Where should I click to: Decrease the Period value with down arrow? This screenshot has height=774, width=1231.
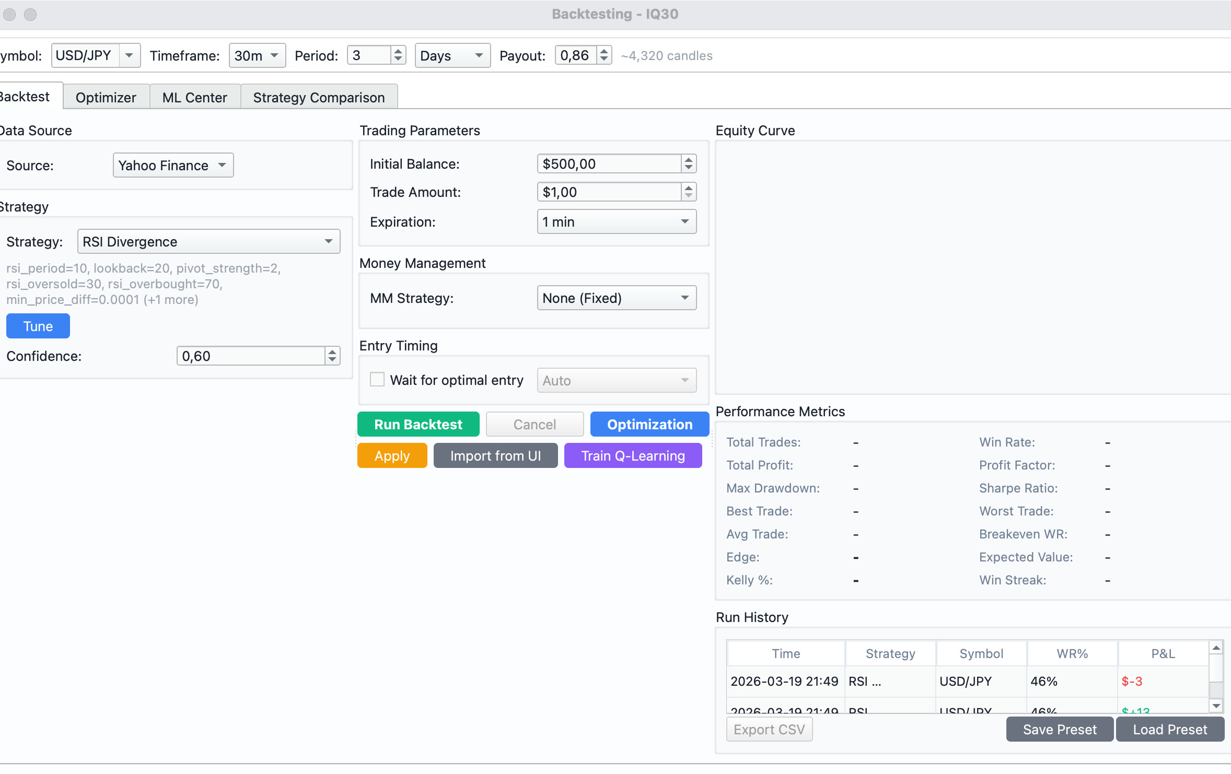tap(398, 60)
